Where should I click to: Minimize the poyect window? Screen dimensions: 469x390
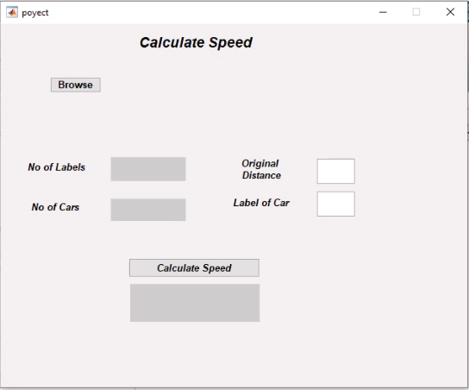[x=383, y=12]
